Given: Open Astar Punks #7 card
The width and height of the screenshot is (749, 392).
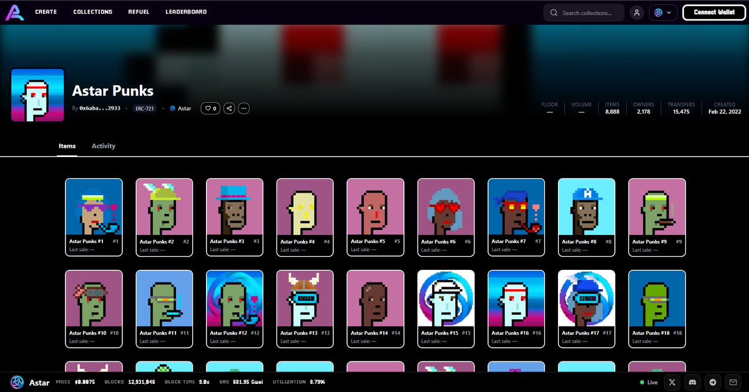Looking at the screenshot, I should 516,218.
